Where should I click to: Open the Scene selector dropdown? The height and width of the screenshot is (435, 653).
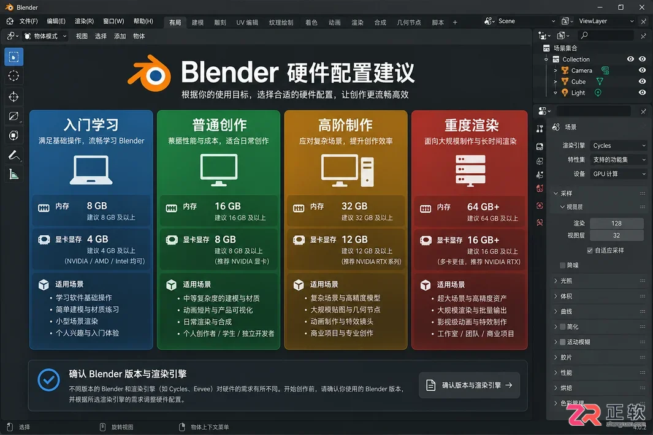click(527, 21)
